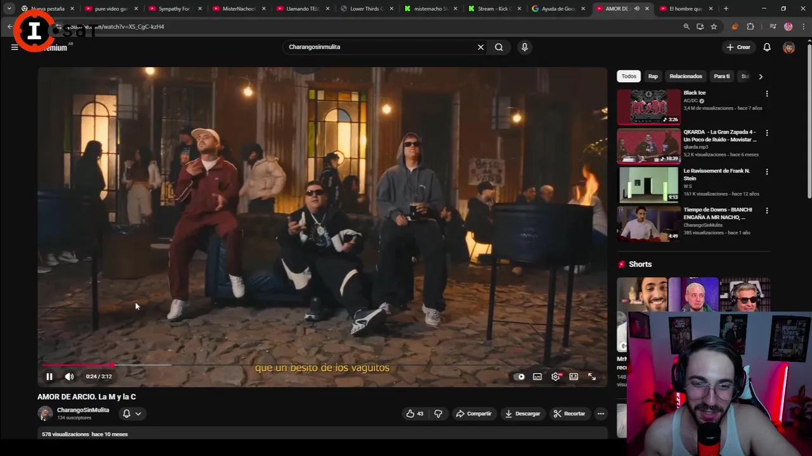
Task: Open a new browser tab plus button
Action: coord(726,9)
